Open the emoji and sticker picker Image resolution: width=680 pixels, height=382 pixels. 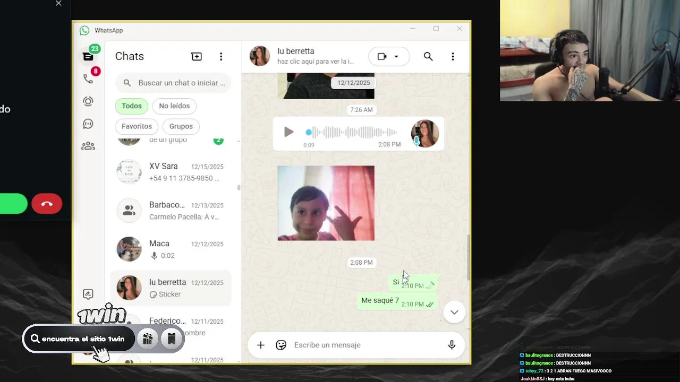coord(282,345)
